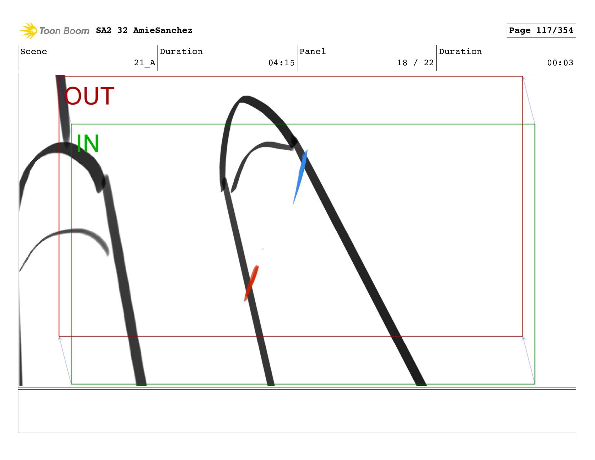Select the 'Panel' header label
The image size is (595, 460).
(x=312, y=52)
